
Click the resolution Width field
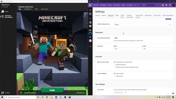coord(128,49)
